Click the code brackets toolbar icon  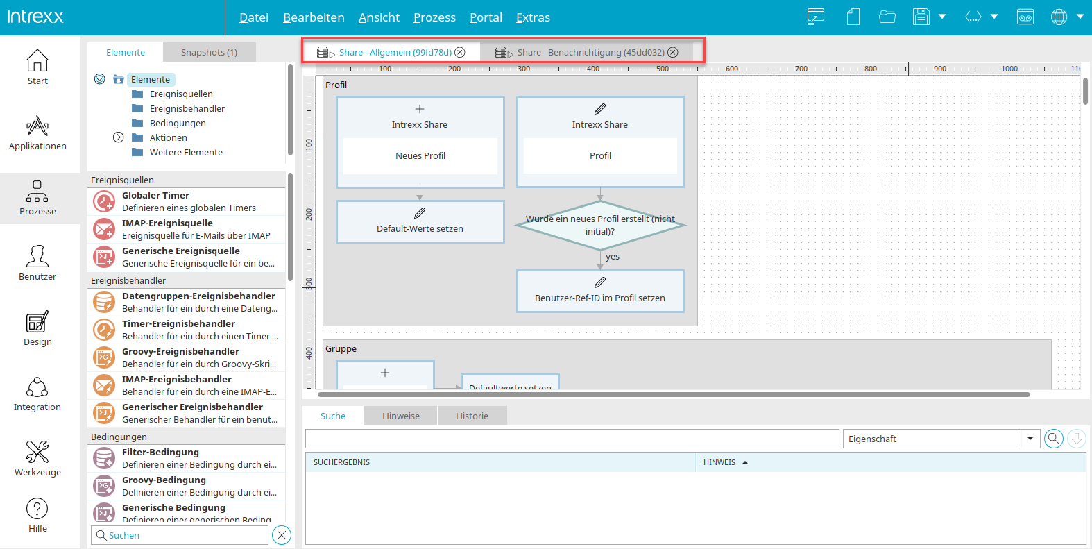[973, 17]
